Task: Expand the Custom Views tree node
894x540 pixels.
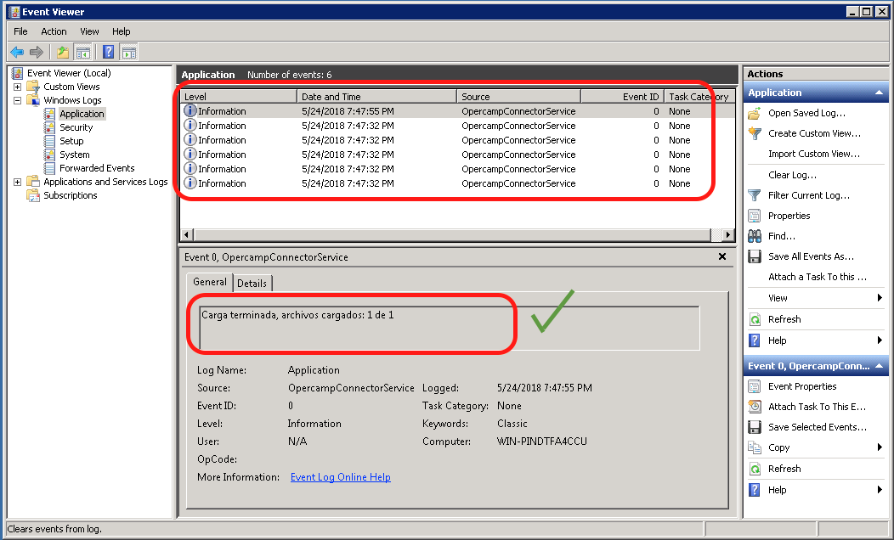Action: [x=17, y=87]
